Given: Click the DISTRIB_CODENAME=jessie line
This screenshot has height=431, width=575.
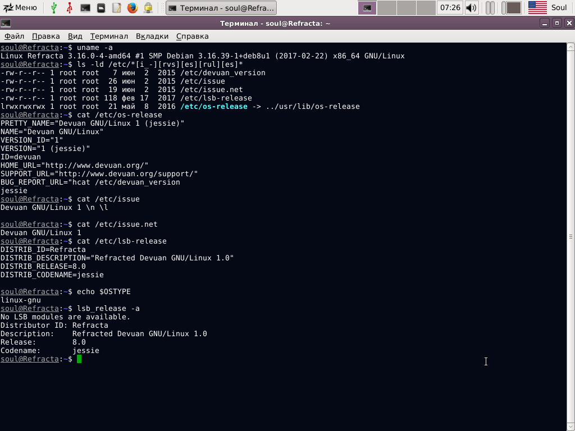Looking at the screenshot, I should pyautogui.click(x=52, y=275).
